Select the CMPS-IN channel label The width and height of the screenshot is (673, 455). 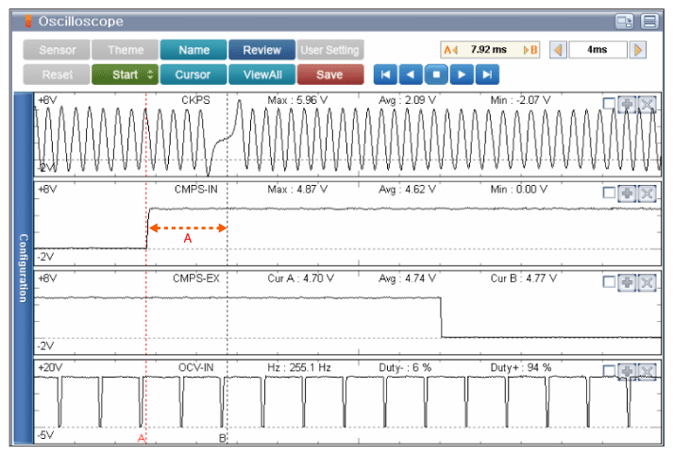click(196, 190)
